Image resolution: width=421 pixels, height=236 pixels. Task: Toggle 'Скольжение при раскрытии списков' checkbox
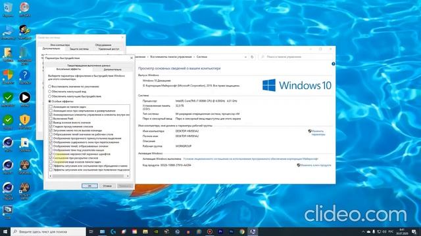point(51,158)
